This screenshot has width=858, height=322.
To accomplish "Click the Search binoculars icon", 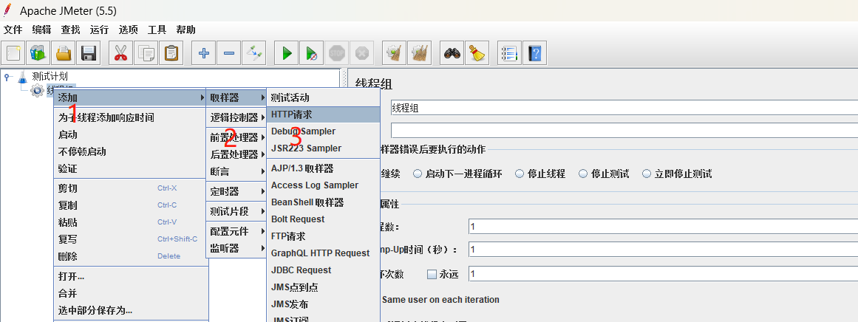I will coord(452,54).
